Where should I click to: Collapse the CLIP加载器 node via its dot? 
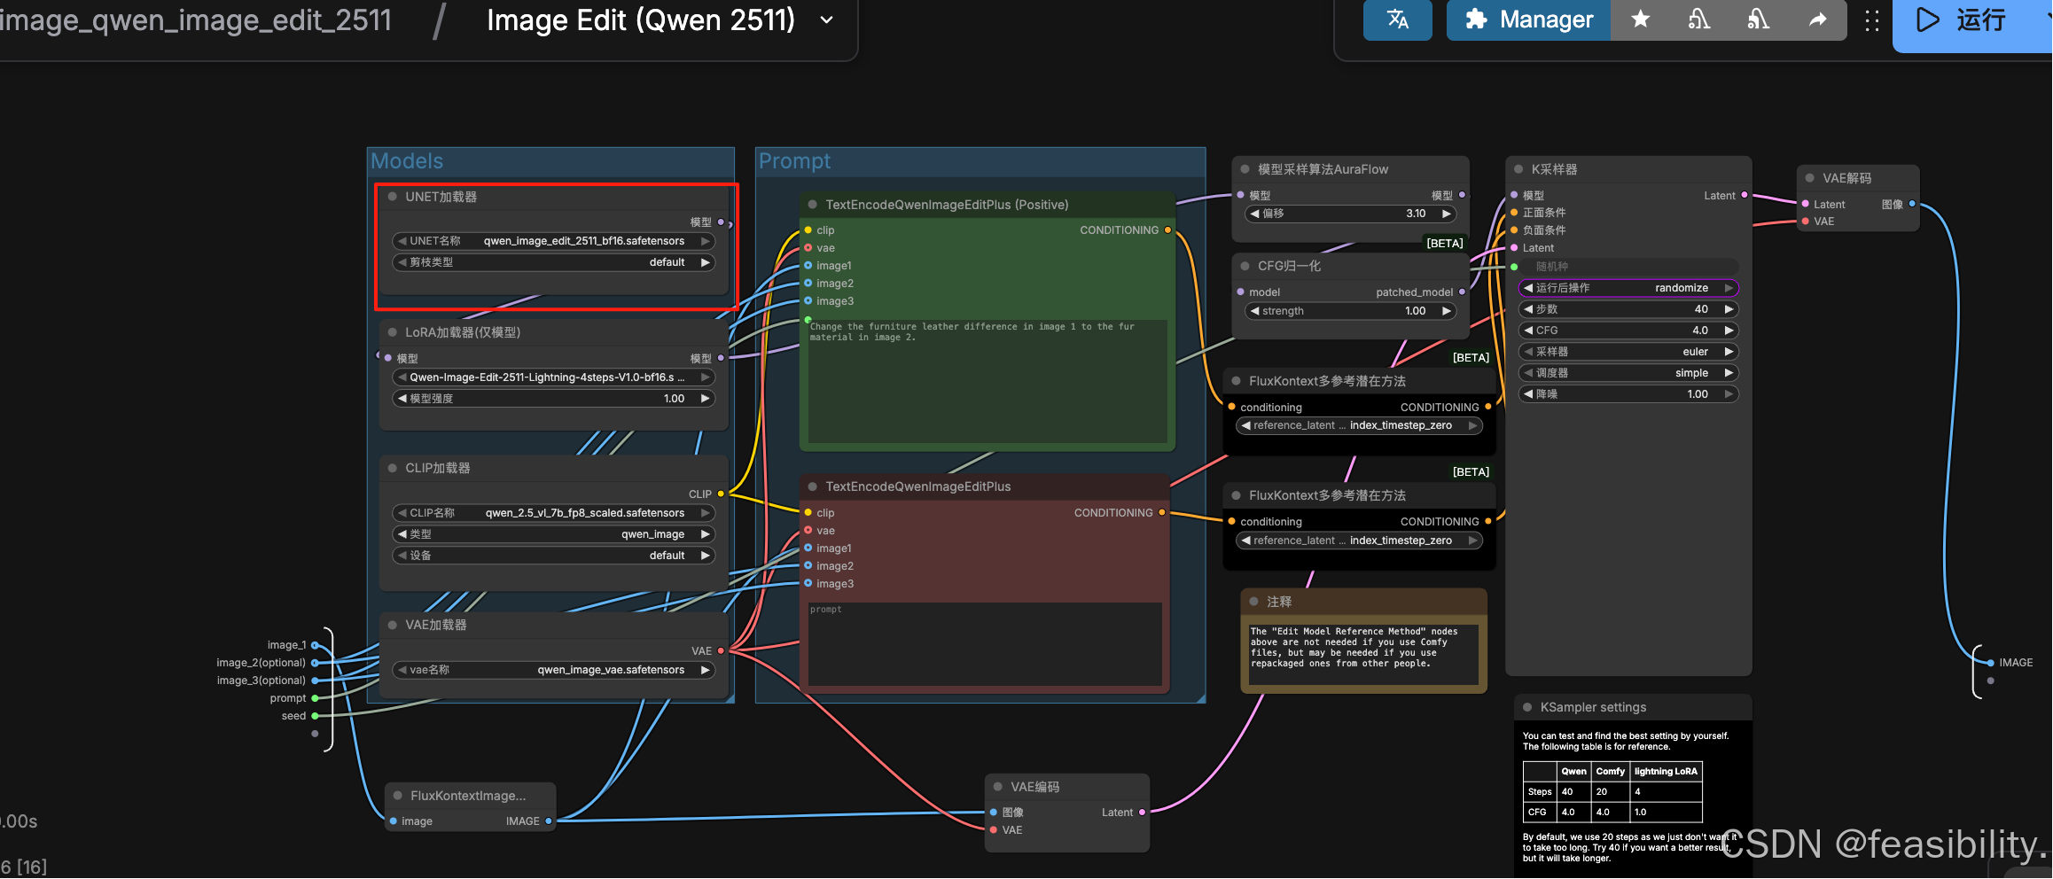[x=392, y=468]
